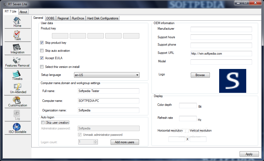Viewport: 264px width, 161px height.
Task: Click the Computer name input field
Action: (109, 101)
